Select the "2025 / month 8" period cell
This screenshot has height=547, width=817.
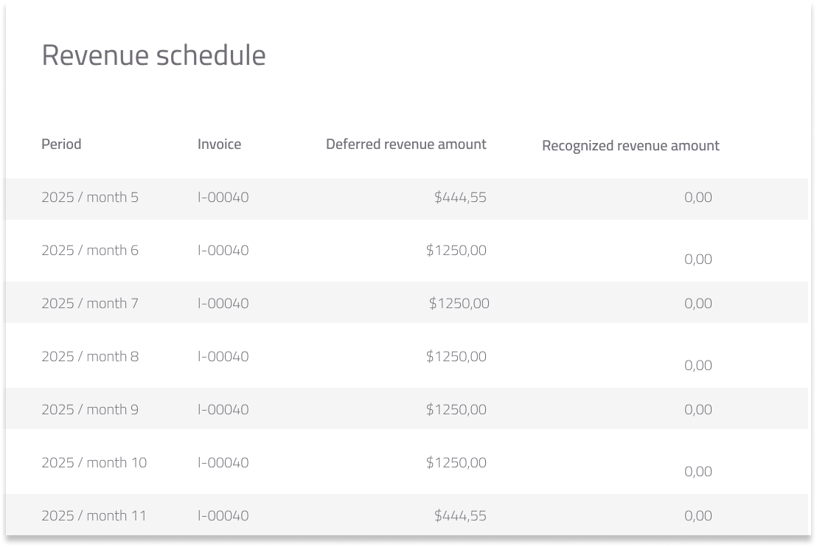coord(90,356)
